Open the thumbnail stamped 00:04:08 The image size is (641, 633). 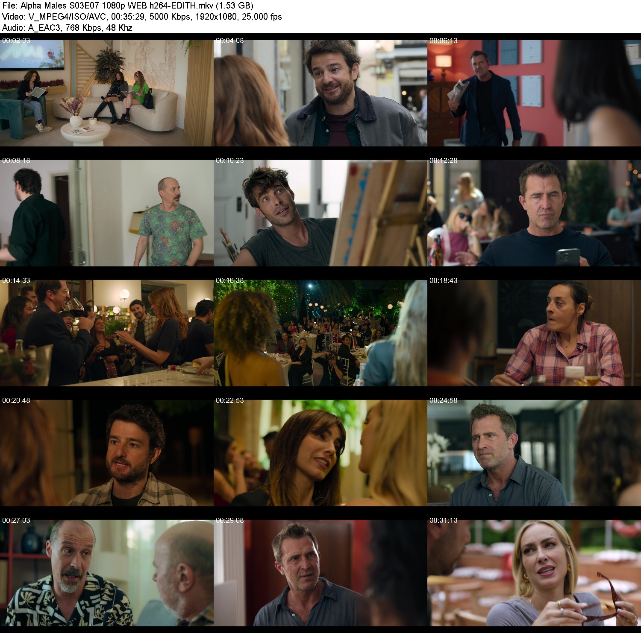(x=320, y=93)
